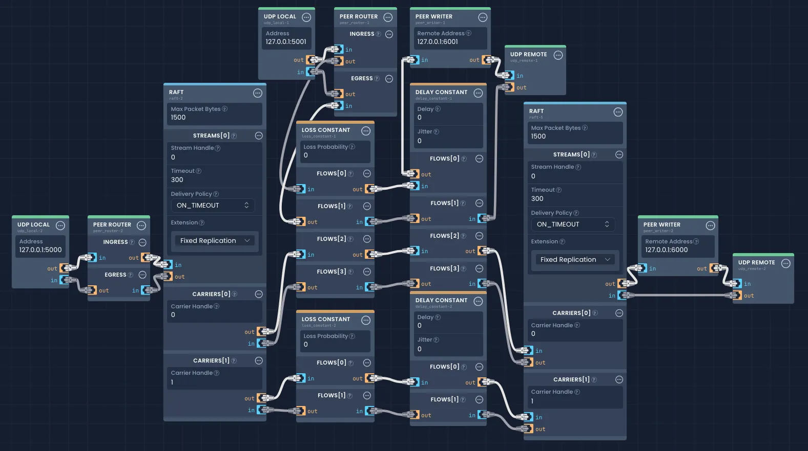Collapse the DELAY CONSTANT delay_constant-2 node
The height and width of the screenshot is (451, 808).
coord(478,301)
